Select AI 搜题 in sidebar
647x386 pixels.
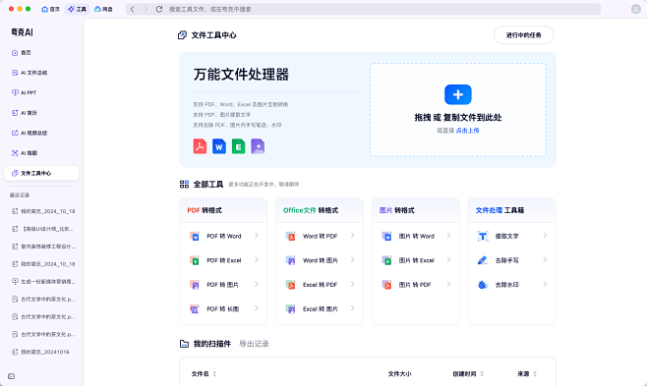[x=41, y=153]
